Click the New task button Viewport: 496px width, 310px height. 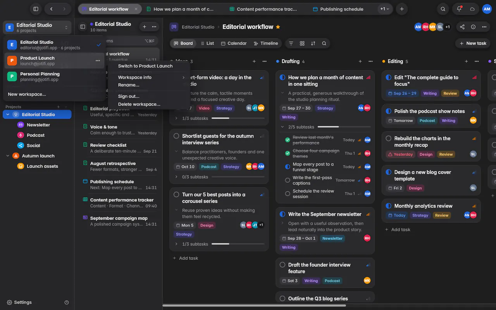(472, 43)
